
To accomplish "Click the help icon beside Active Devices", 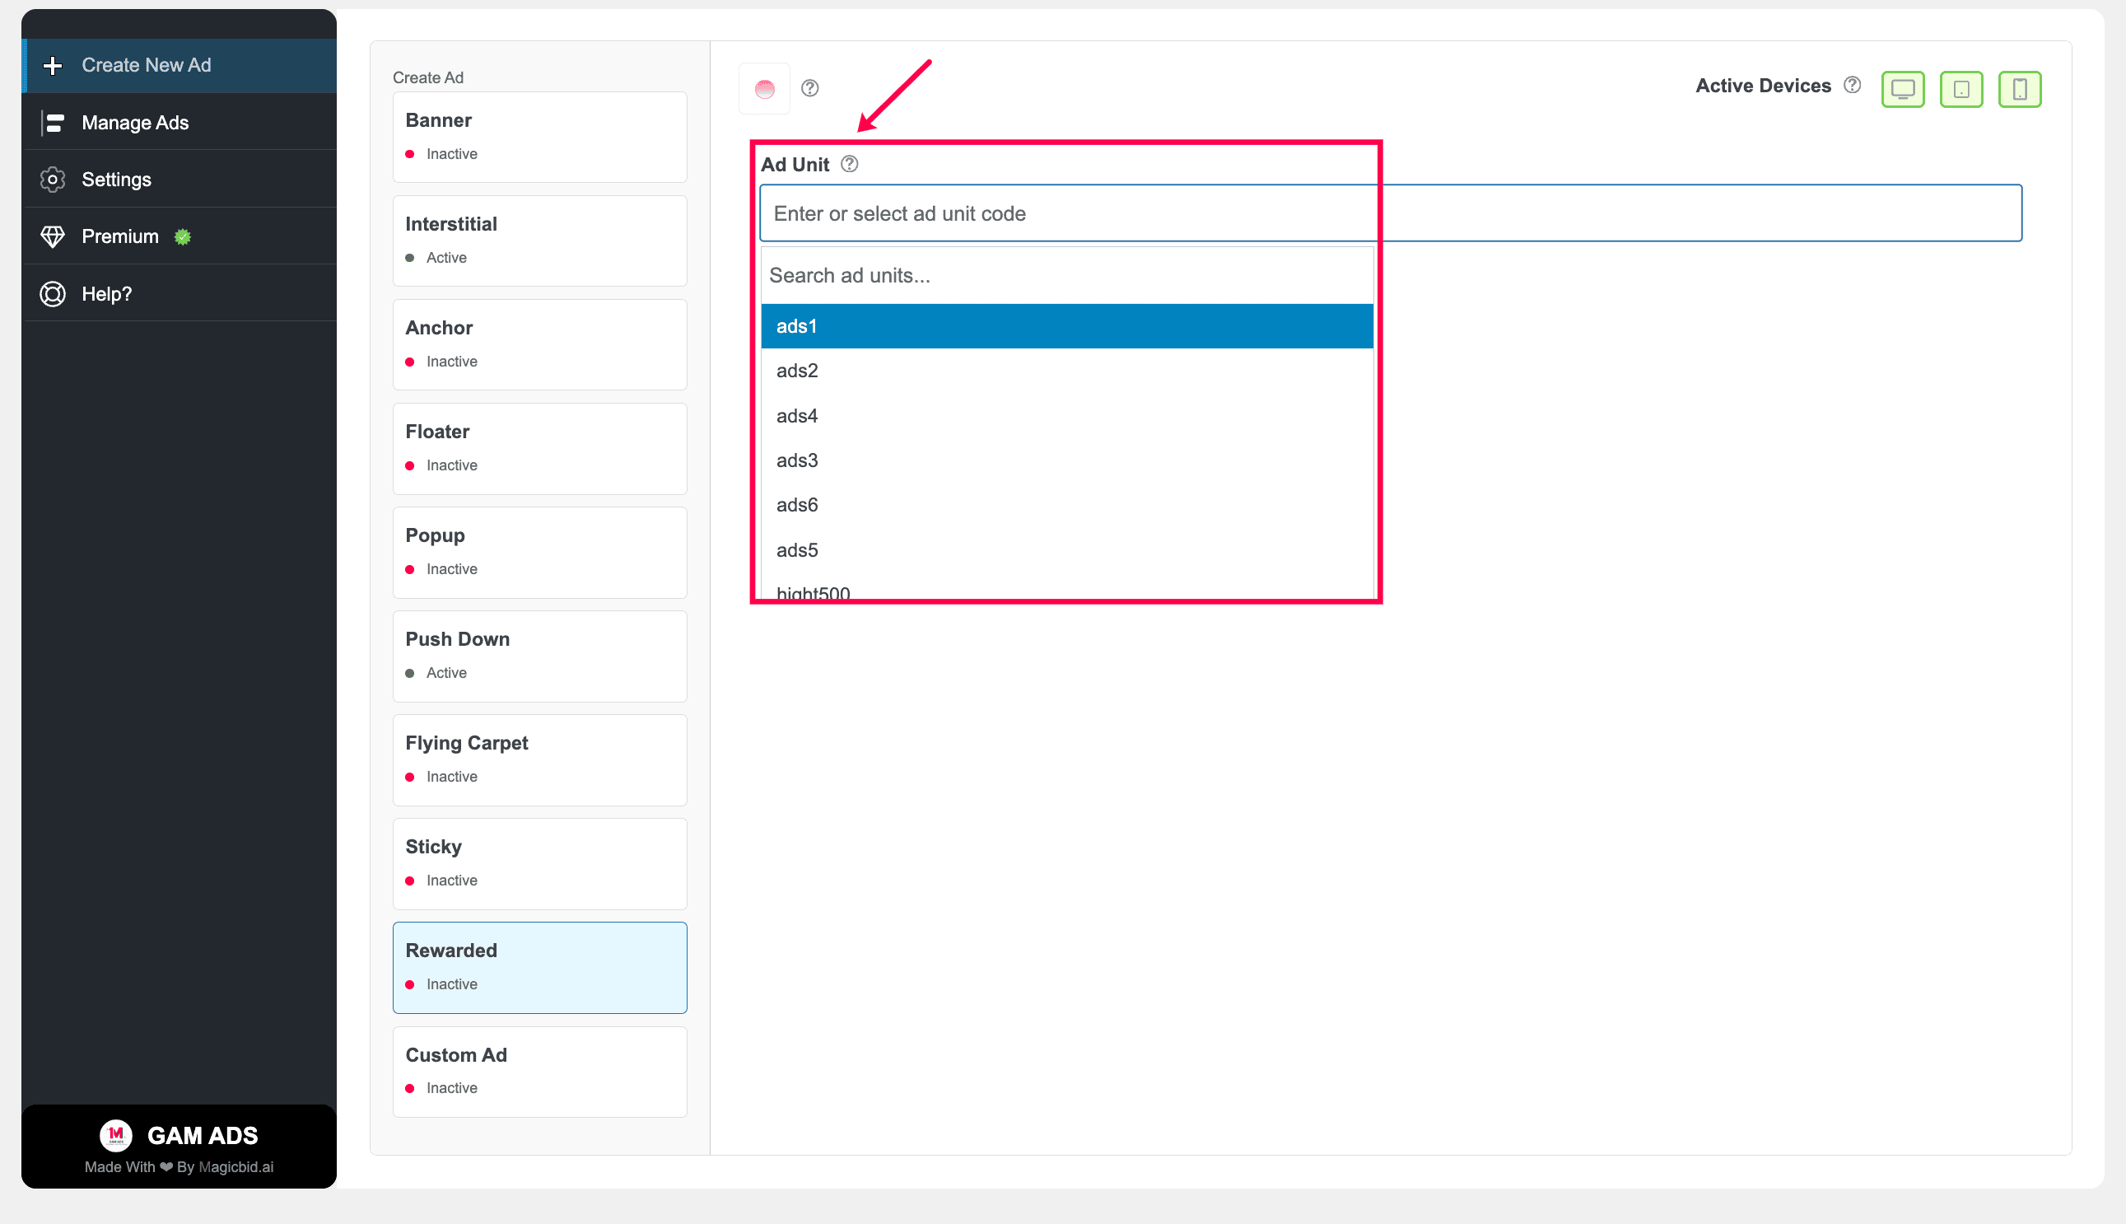I will pyautogui.click(x=1852, y=85).
